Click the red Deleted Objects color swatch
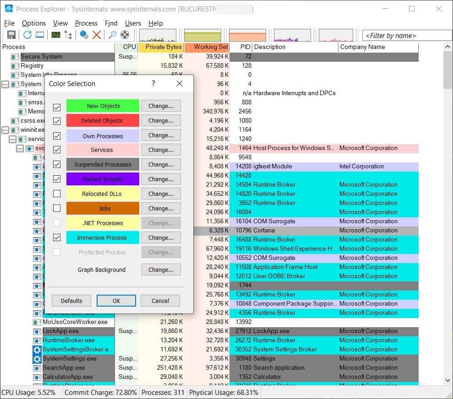Image resolution: width=453 pixels, height=399 pixels. (103, 121)
